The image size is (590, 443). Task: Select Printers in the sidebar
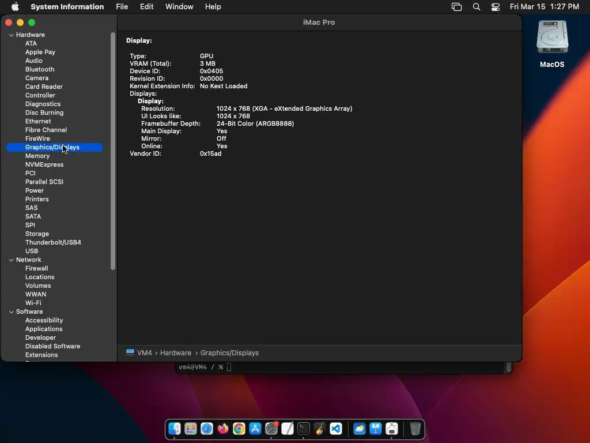tap(37, 199)
